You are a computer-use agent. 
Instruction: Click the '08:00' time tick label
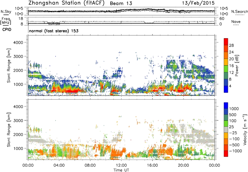(x=90, y=165)
